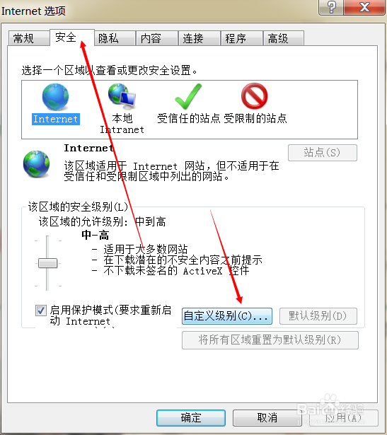Click the 站点(S) button
This screenshot has width=387, height=435.
pyautogui.click(x=323, y=153)
